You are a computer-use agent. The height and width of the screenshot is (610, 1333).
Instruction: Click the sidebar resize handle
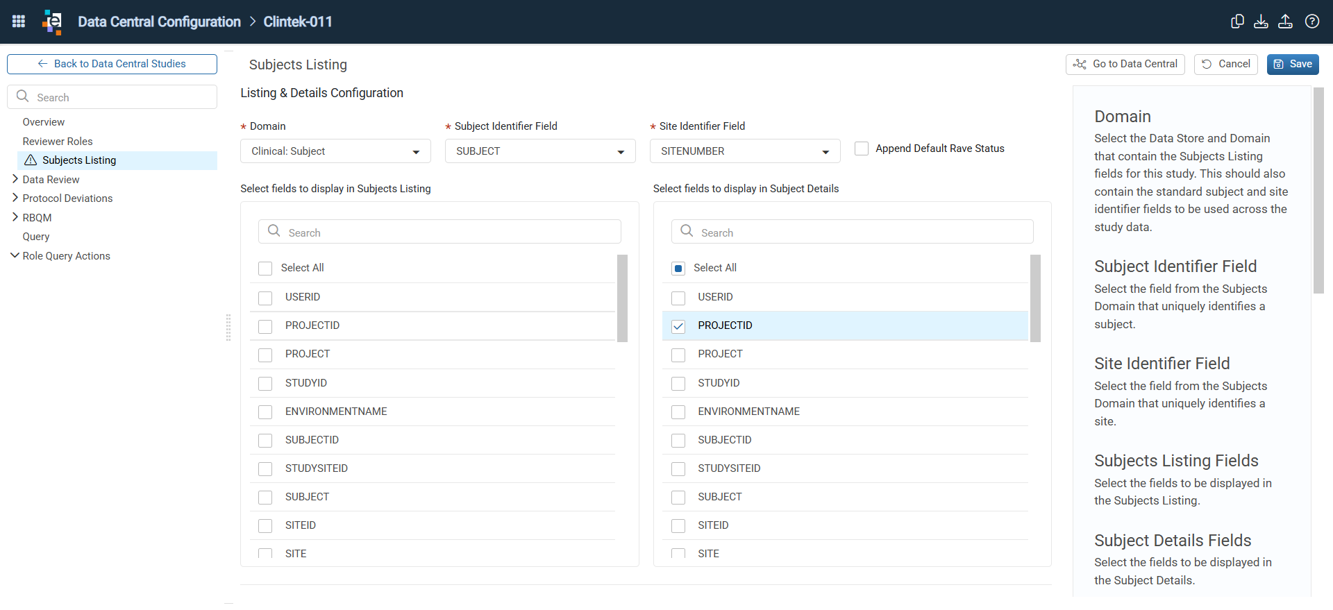[x=228, y=328]
